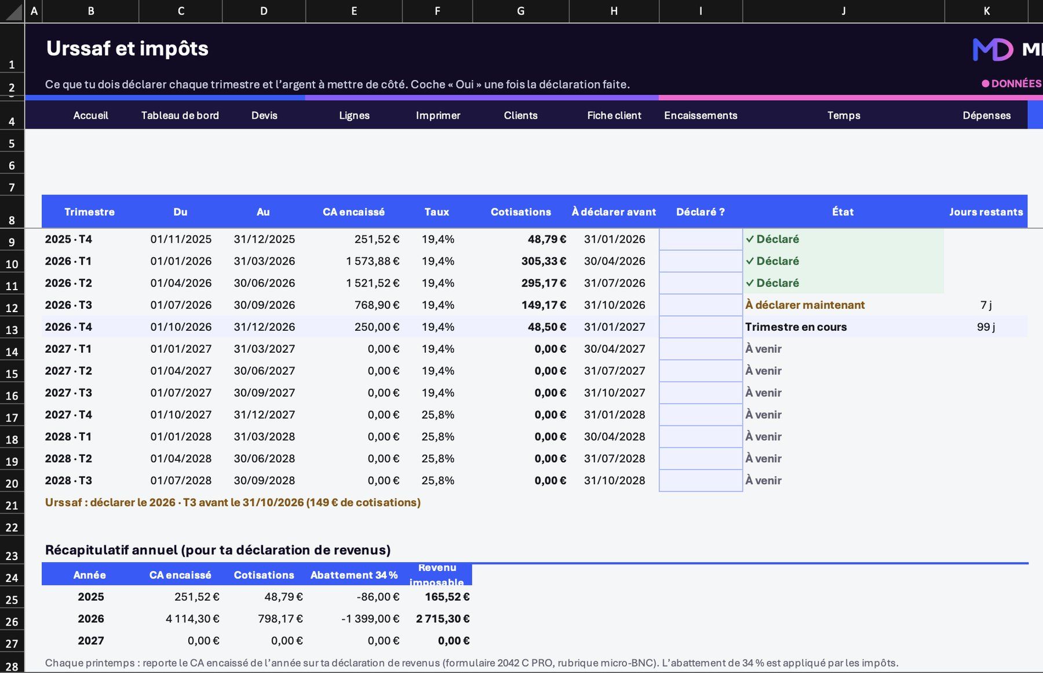
Task: Go to the Dépenses navigation link
Action: [986, 115]
